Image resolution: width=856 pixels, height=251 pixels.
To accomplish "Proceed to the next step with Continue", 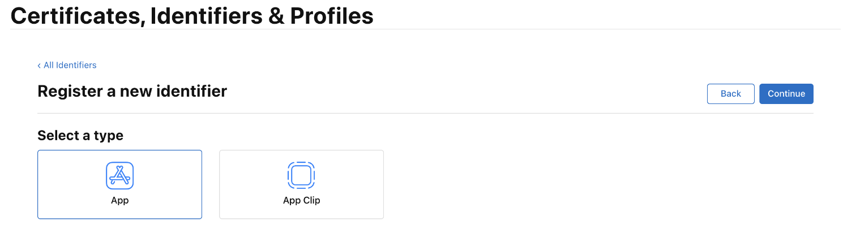I will click(x=786, y=94).
